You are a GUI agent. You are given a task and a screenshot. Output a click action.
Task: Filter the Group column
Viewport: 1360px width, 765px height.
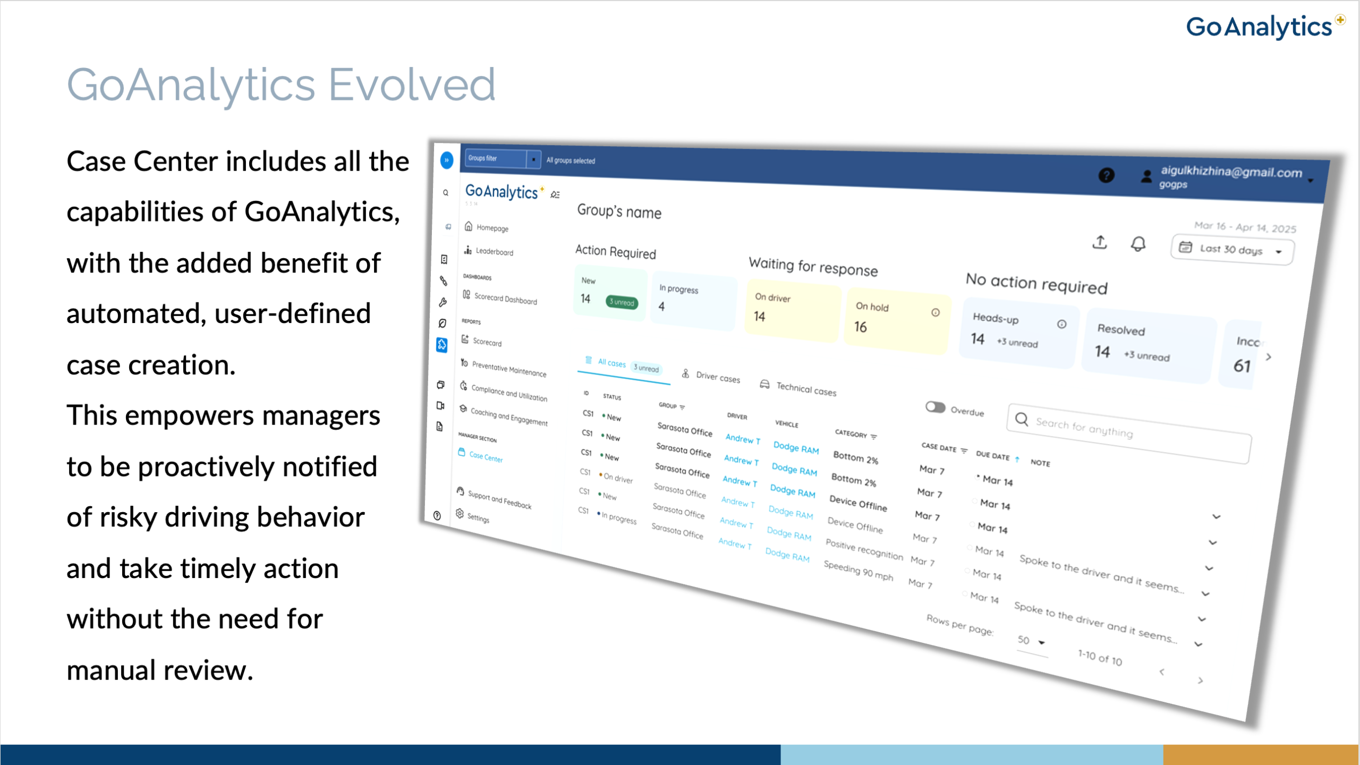pos(682,407)
